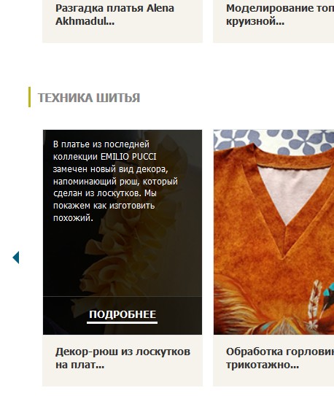Click the yellow bar beside ТЕХНИКА ШИТЬЯ
The image size is (334, 396).
tap(30, 97)
